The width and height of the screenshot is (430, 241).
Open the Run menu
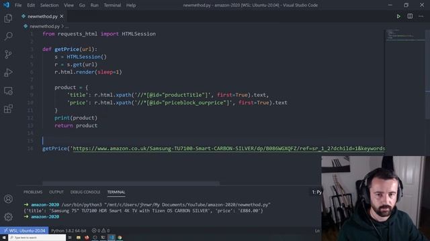(94, 5)
